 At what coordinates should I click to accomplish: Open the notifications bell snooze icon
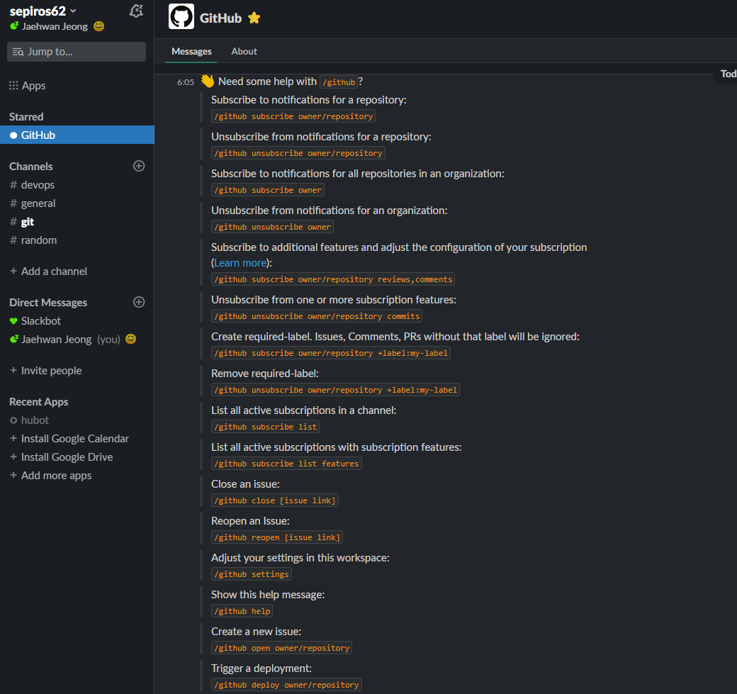click(136, 11)
